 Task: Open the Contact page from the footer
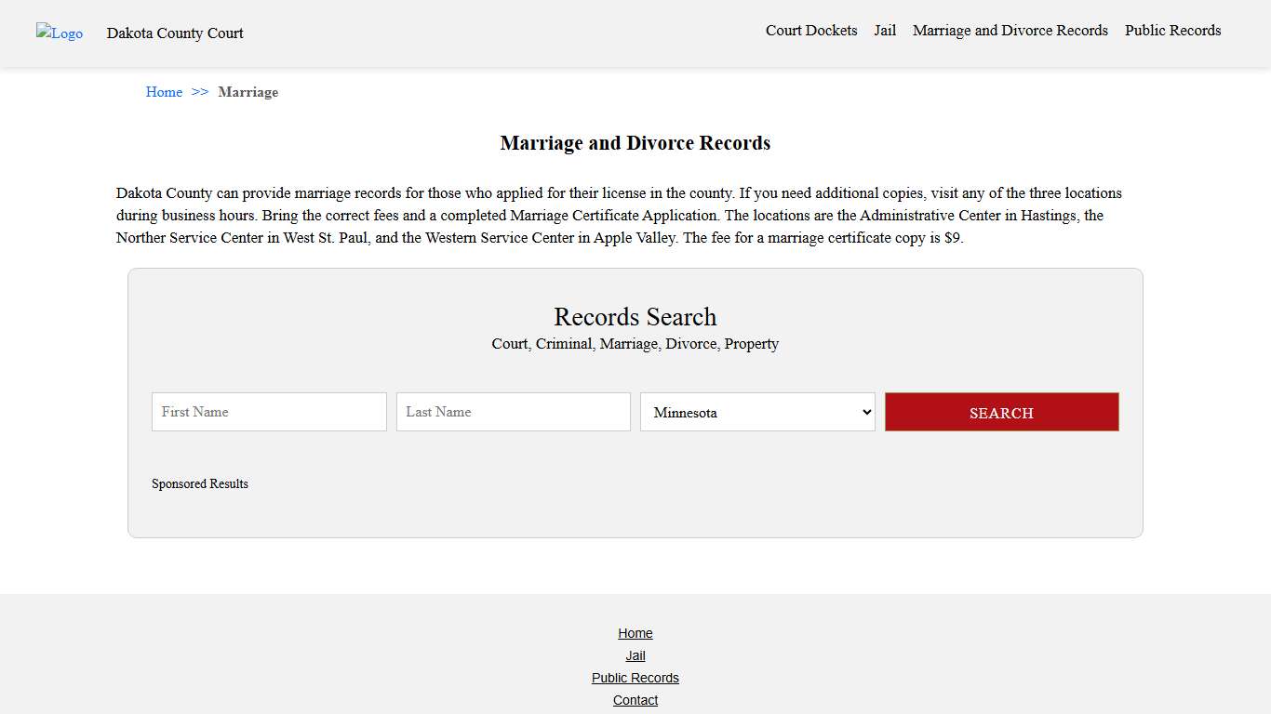click(x=635, y=700)
